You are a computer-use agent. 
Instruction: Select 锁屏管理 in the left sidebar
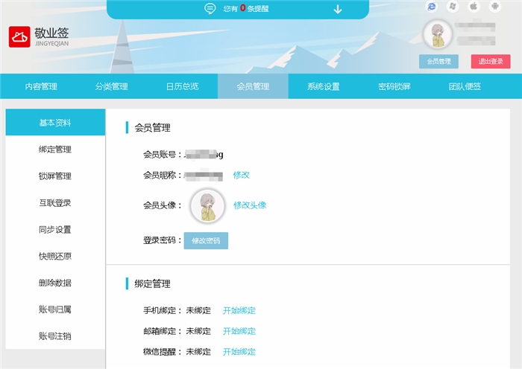pyautogui.click(x=55, y=176)
